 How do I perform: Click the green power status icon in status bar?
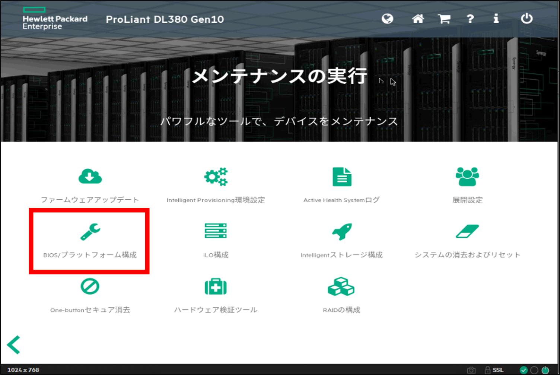[545, 370]
